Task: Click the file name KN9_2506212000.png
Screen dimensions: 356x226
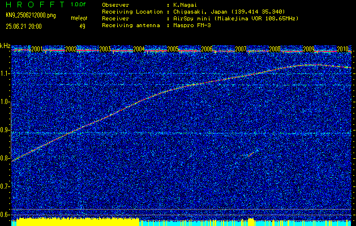Action: [x=31, y=15]
